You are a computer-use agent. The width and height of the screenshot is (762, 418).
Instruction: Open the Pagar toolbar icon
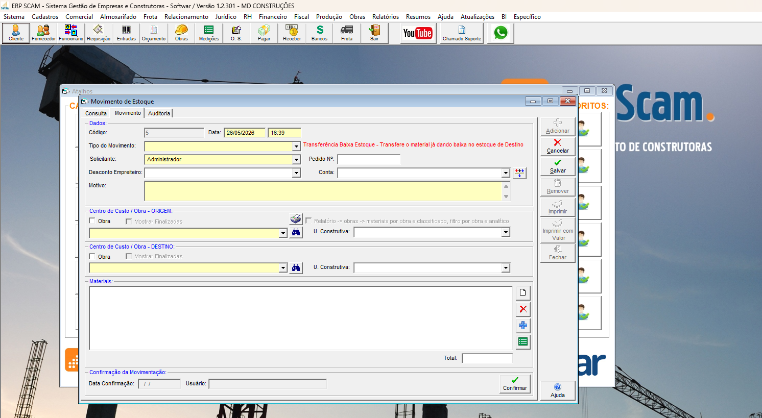pyautogui.click(x=264, y=33)
